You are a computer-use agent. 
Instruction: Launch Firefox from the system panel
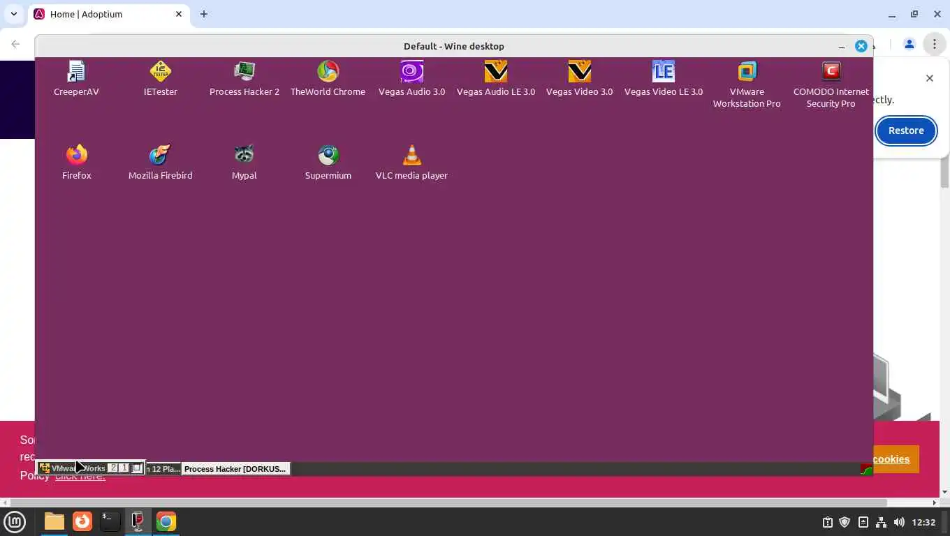(x=82, y=521)
